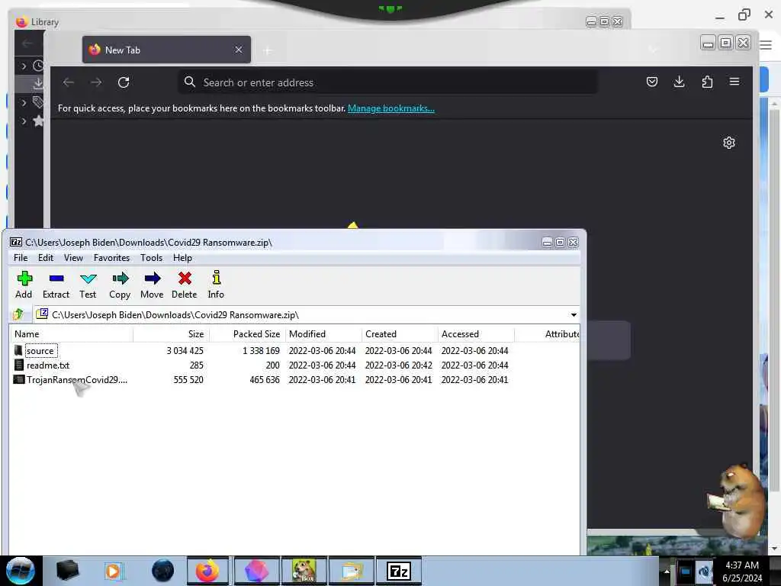The height and width of the screenshot is (586, 781).
Task: Open the Help menu in 7-Zip
Action: click(182, 258)
